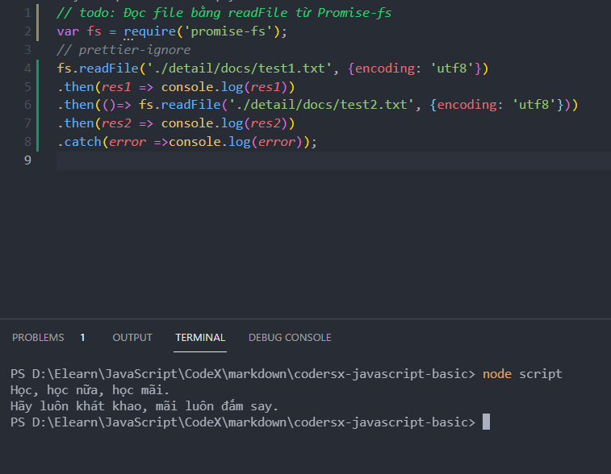Click 'node' command in terminal
This screenshot has height=474, width=611.
click(x=497, y=374)
